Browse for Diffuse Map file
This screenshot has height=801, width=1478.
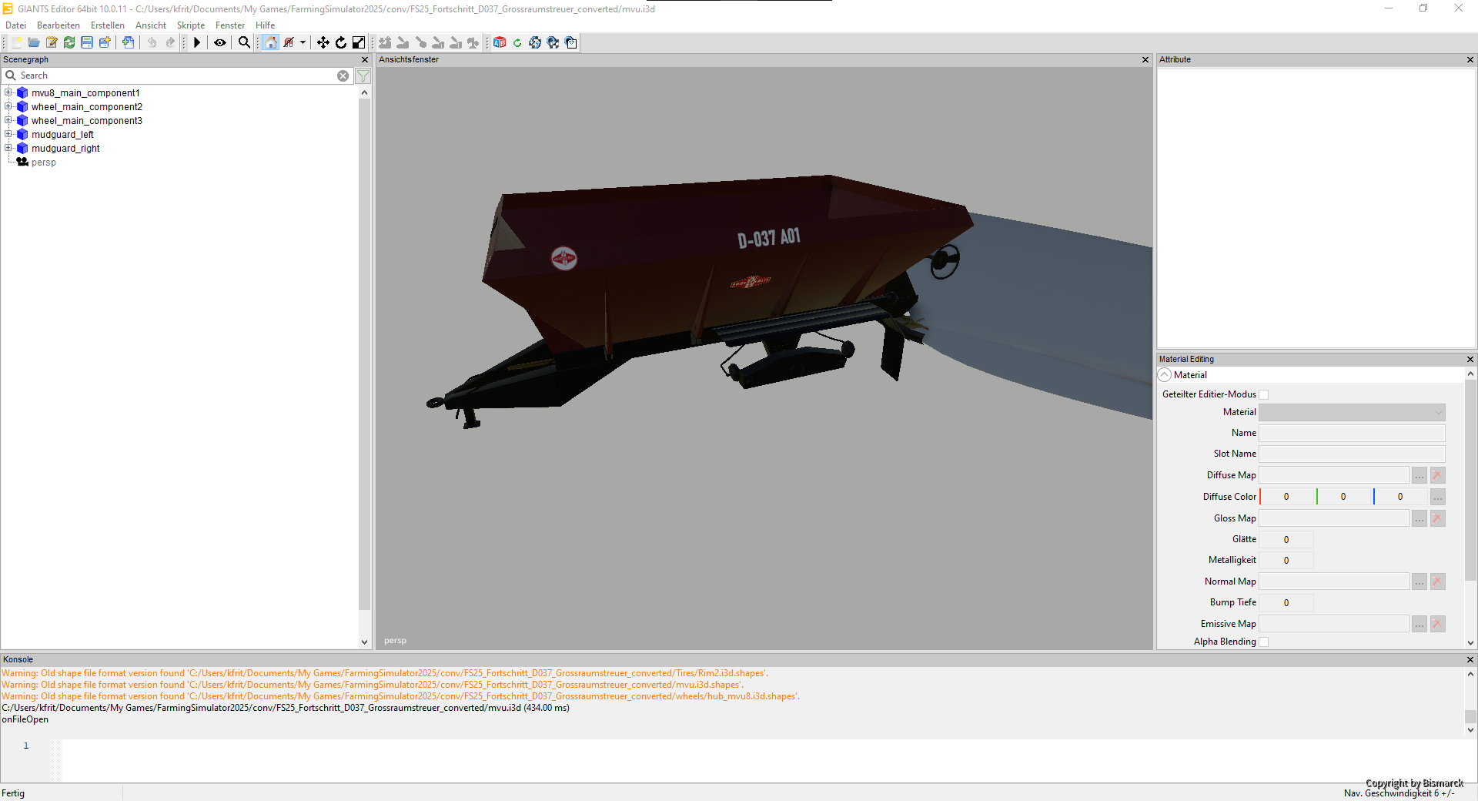tap(1419, 475)
